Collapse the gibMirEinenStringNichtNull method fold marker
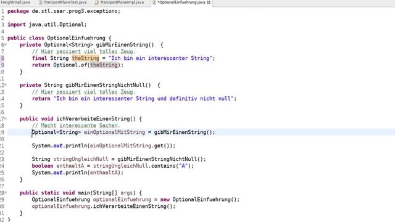 click(6, 85)
